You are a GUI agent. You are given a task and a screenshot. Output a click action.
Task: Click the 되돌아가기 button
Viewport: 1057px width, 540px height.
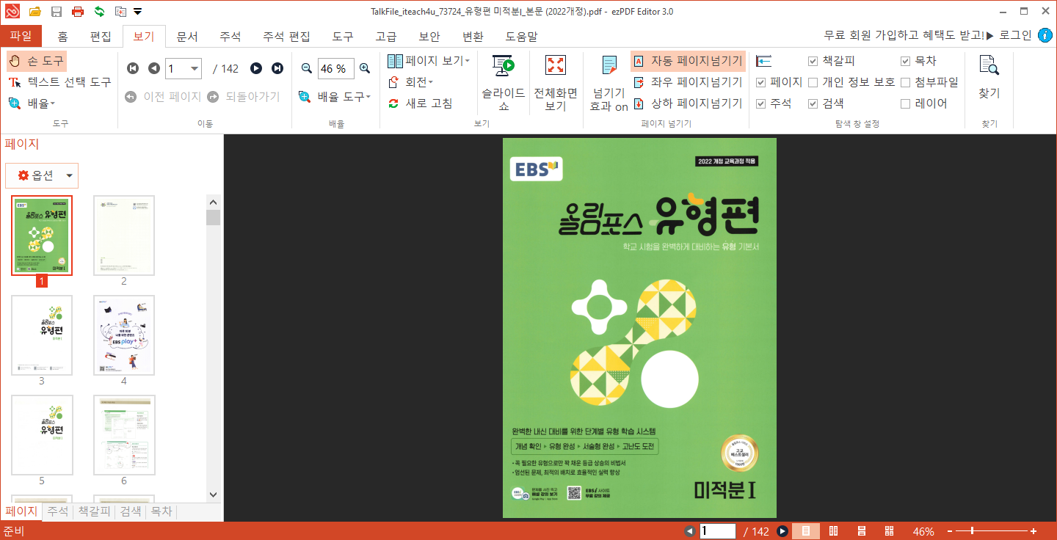[244, 96]
